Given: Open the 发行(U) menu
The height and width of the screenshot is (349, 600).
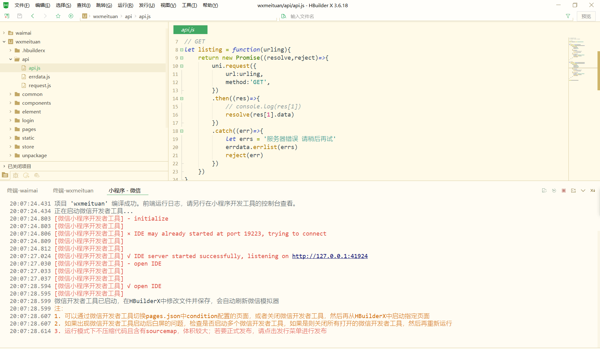Looking at the screenshot, I should tap(147, 5).
